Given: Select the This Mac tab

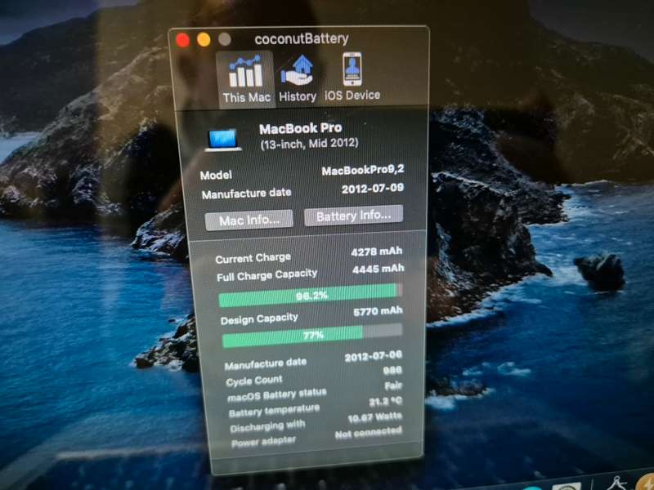Looking at the screenshot, I should (246, 79).
